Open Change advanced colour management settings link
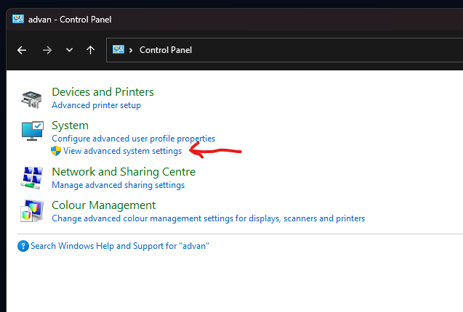The height and width of the screenshot is (312, 463). (208, 218)
